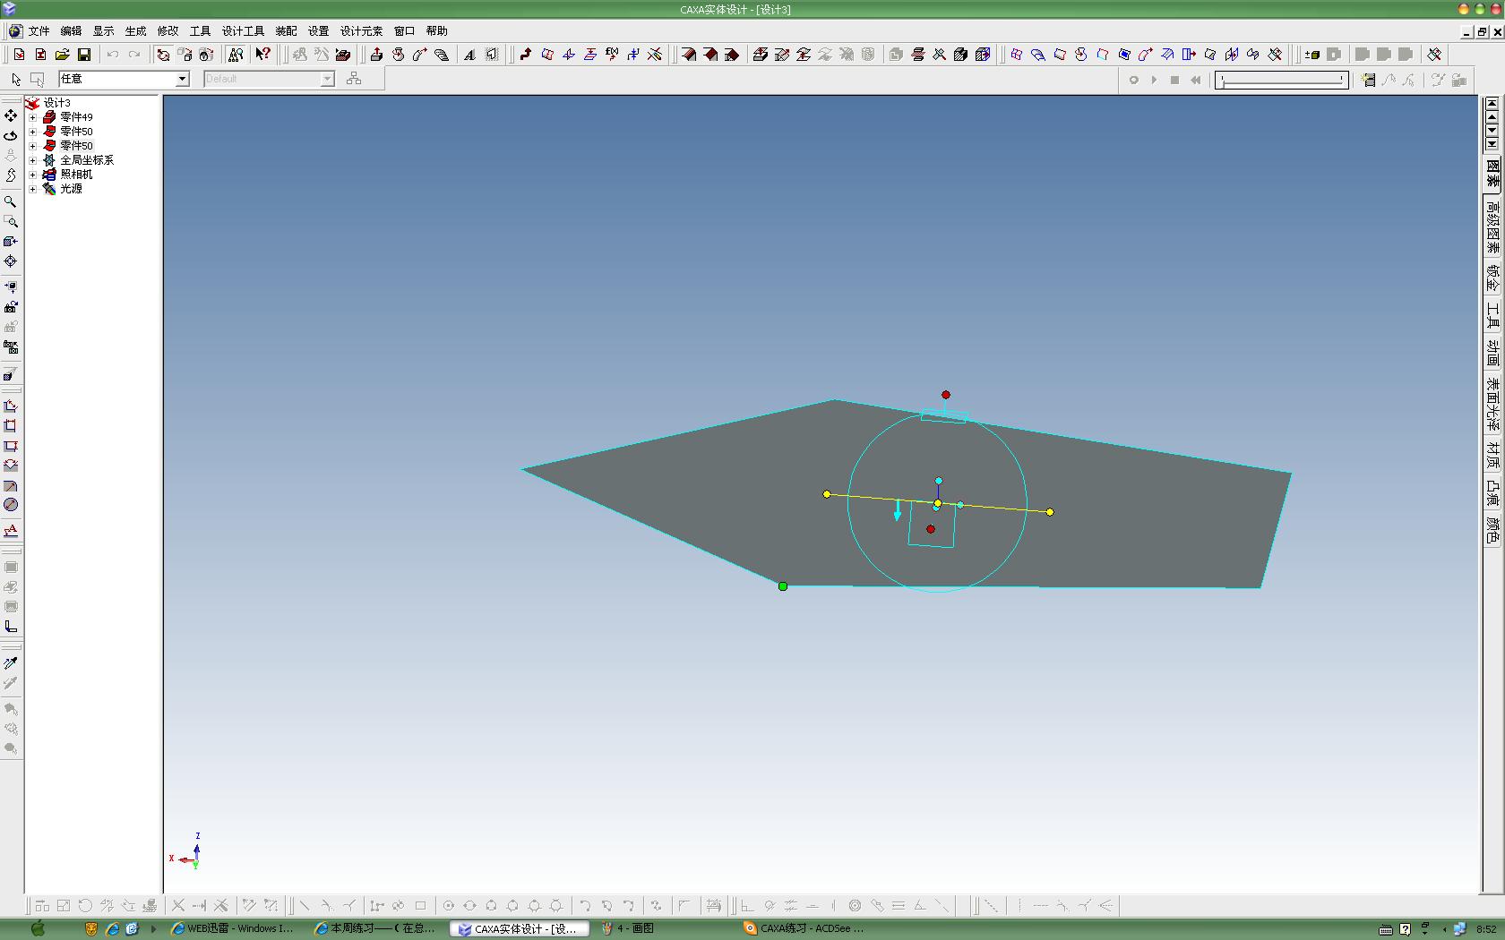
Task: Select the 设计3 root tree item
Action: (x=57, y=103)
